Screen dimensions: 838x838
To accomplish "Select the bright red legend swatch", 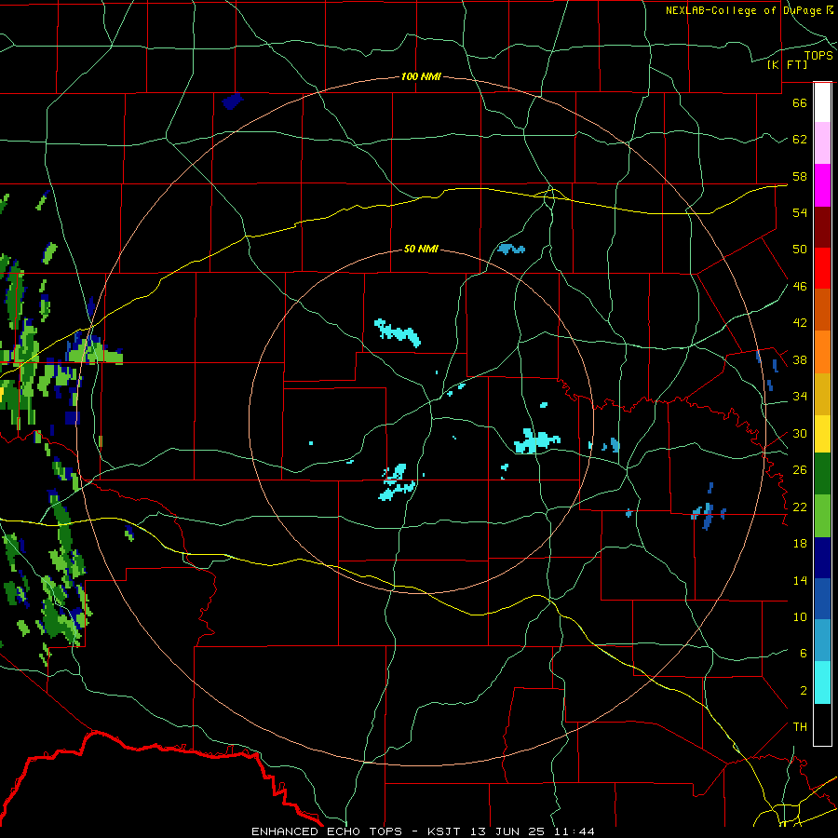I will pyautogui.click(x=822, y=268).
